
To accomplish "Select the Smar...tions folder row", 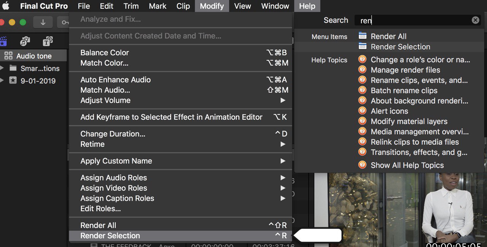I will click(x=33, y=68).
